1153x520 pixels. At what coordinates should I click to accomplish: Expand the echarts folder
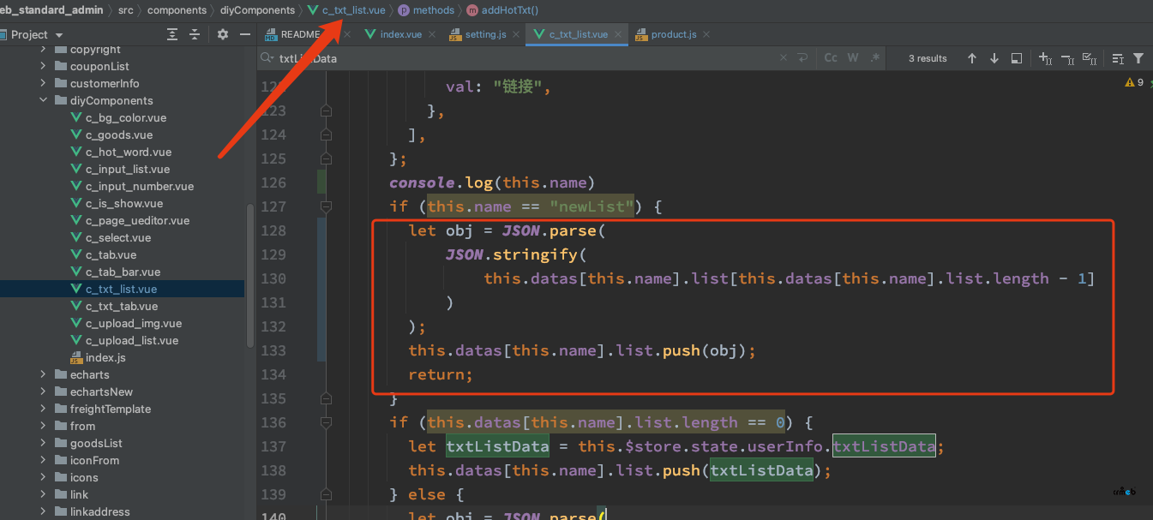click(43, 374)
